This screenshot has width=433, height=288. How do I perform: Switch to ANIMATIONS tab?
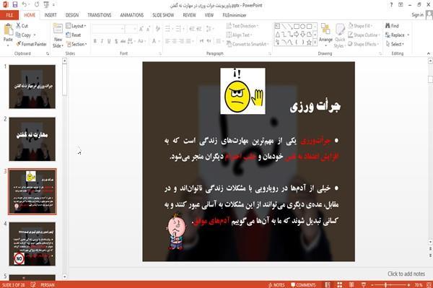tap(132, 15)
